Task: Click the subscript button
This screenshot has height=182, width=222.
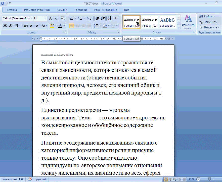Action: coord(31,26)
